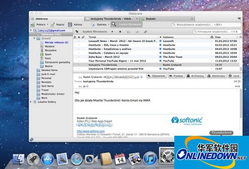Screen dimensions: 249x169
Task: Toggle the contacts quick filter icon
Action: [129, 32]
